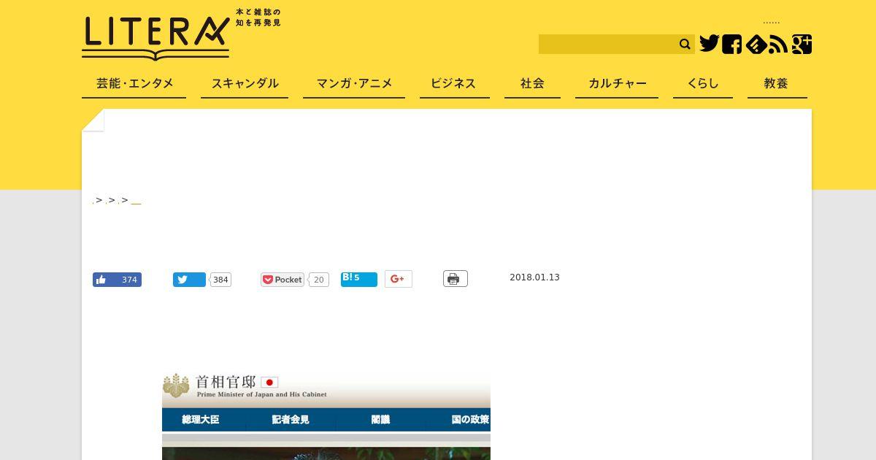This screenshot has width=876, height=460.
Task: Open the マンガ・アニメ menu
Action: point(354,84)
